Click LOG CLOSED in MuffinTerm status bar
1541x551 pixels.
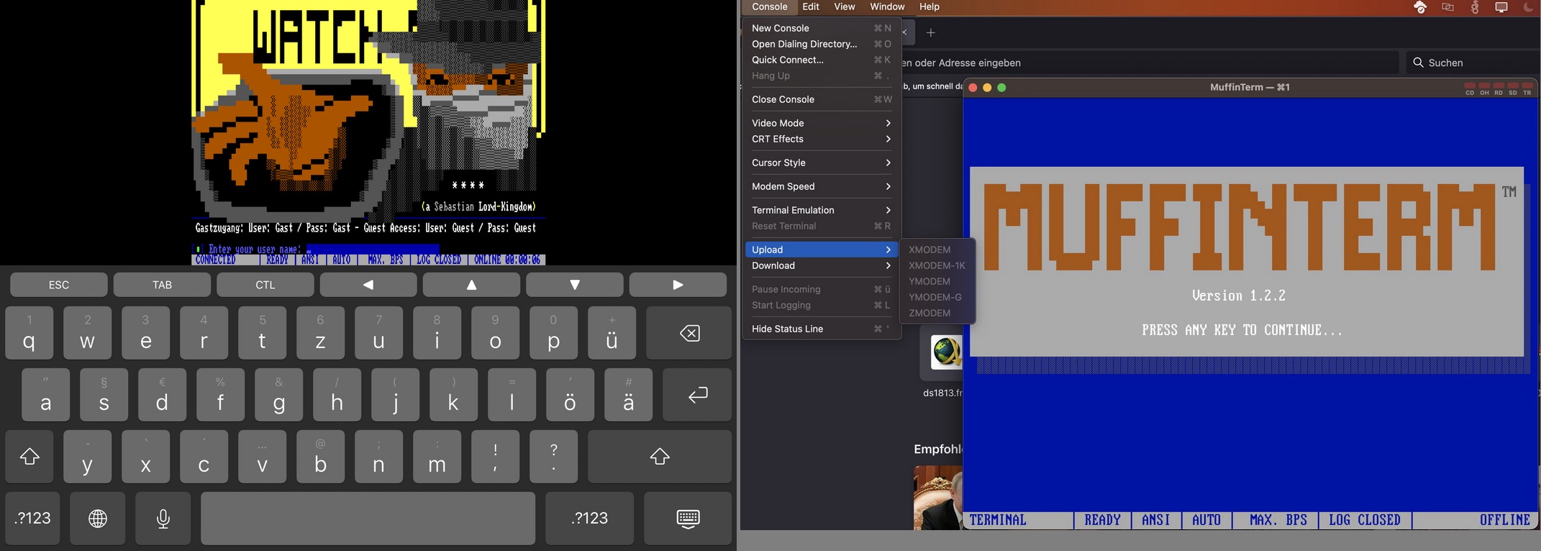(1365, 520)
